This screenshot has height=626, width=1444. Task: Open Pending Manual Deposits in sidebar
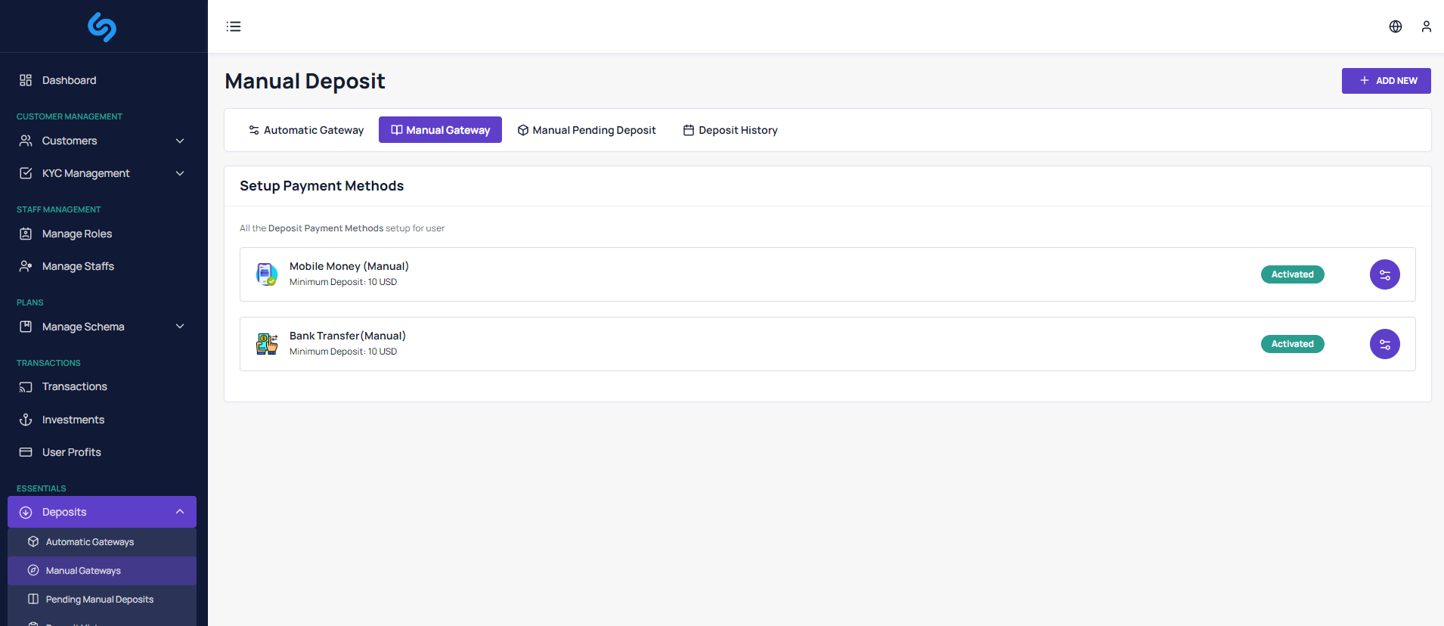pyautogui.click(x=99, y=600)
